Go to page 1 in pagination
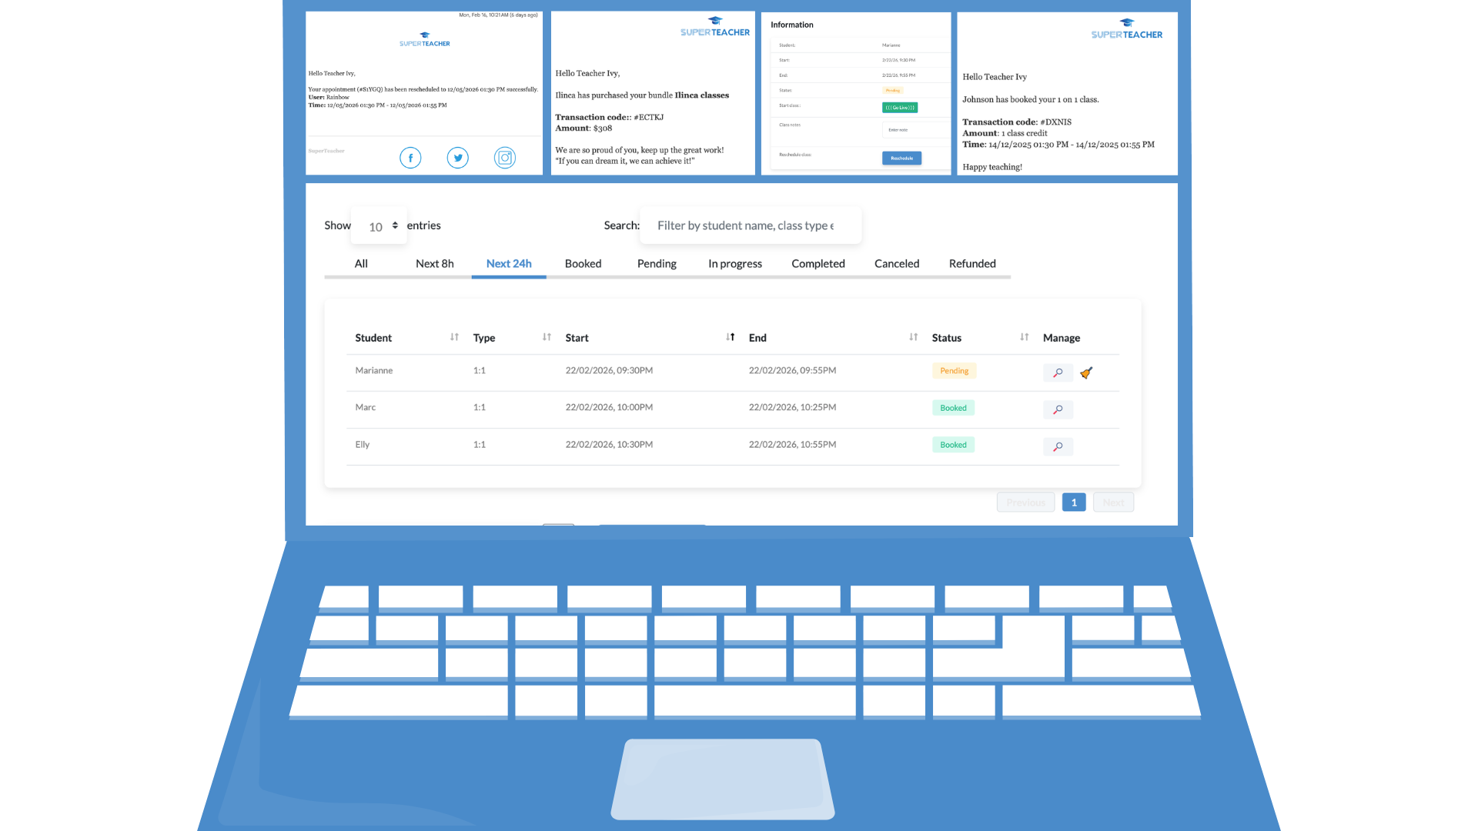The image size is (1478, 831). [x=1073, y=502]
